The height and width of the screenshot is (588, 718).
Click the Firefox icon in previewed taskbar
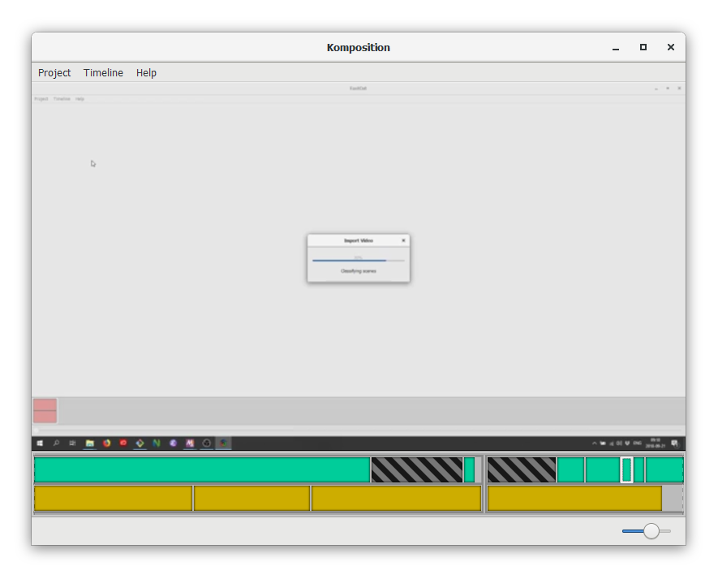(106, 443)
